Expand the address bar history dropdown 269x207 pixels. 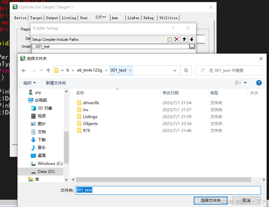point(175,70)
